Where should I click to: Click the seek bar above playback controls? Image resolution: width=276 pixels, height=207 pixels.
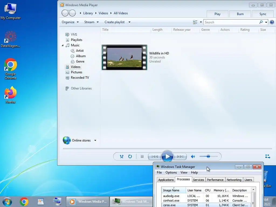[x=167, y=149]
